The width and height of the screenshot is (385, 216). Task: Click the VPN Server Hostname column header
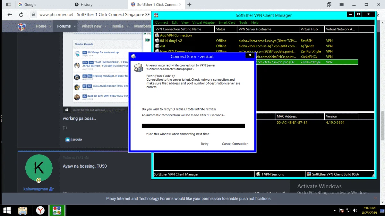268,29
